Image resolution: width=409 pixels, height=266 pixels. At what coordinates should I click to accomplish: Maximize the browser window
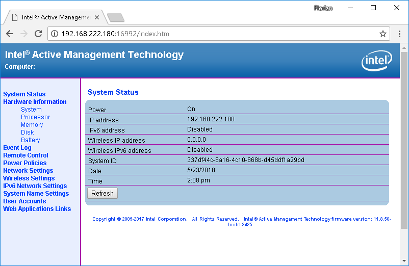373,8
